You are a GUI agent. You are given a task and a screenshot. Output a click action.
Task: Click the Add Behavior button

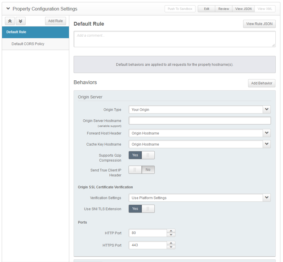[x=261, y=83]
